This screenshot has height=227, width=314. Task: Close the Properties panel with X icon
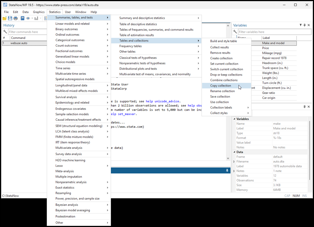pyautogui.click(x=309, y=107)
